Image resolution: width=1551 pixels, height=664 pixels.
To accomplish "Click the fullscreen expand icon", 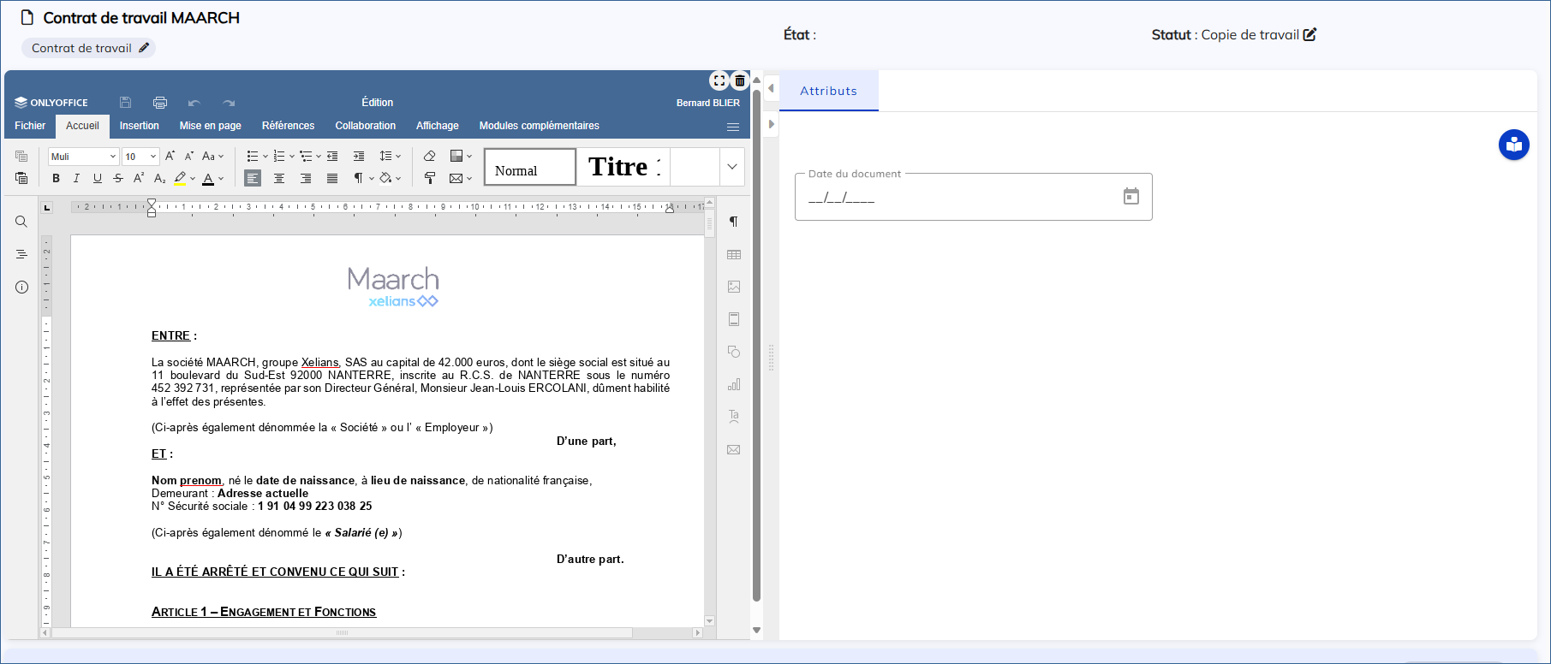I will [719, 80].
